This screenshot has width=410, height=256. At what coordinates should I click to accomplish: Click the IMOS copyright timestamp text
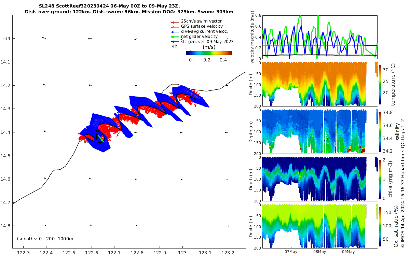(403, 183)
